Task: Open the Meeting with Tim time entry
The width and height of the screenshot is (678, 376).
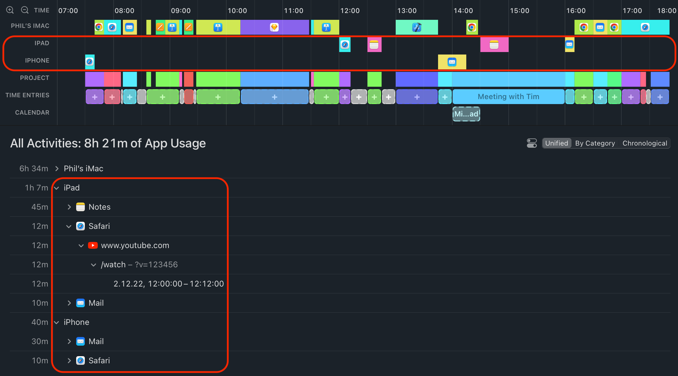Action: [x=508, y=97]
